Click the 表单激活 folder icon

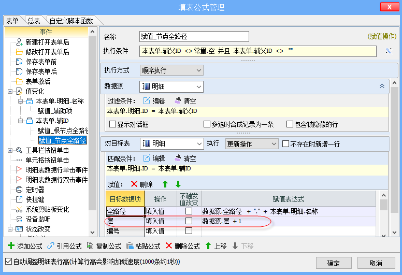[x=19, y=81]
